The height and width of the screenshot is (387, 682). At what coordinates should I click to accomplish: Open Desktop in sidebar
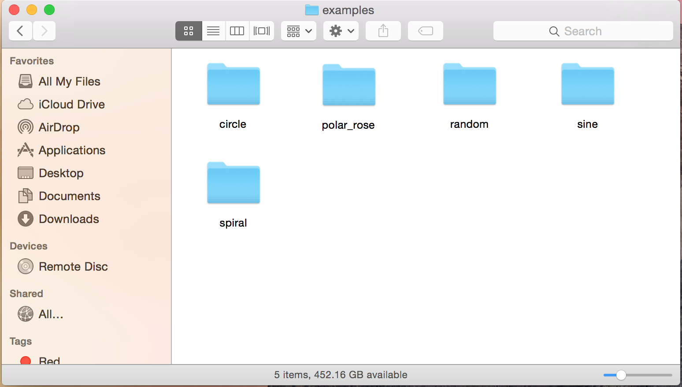coord(86,173)
